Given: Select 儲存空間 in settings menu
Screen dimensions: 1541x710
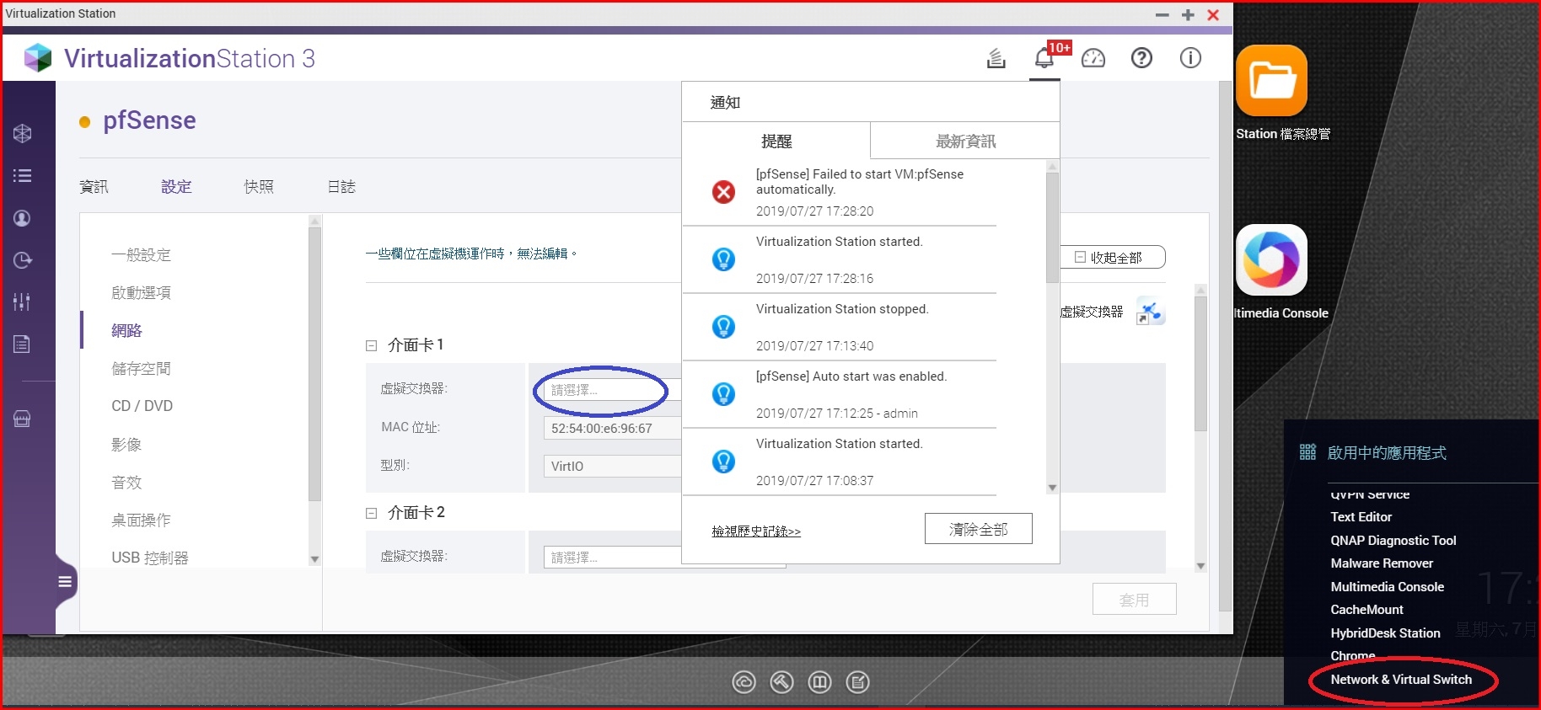Looking at the screenshot, I should [141, 368].
